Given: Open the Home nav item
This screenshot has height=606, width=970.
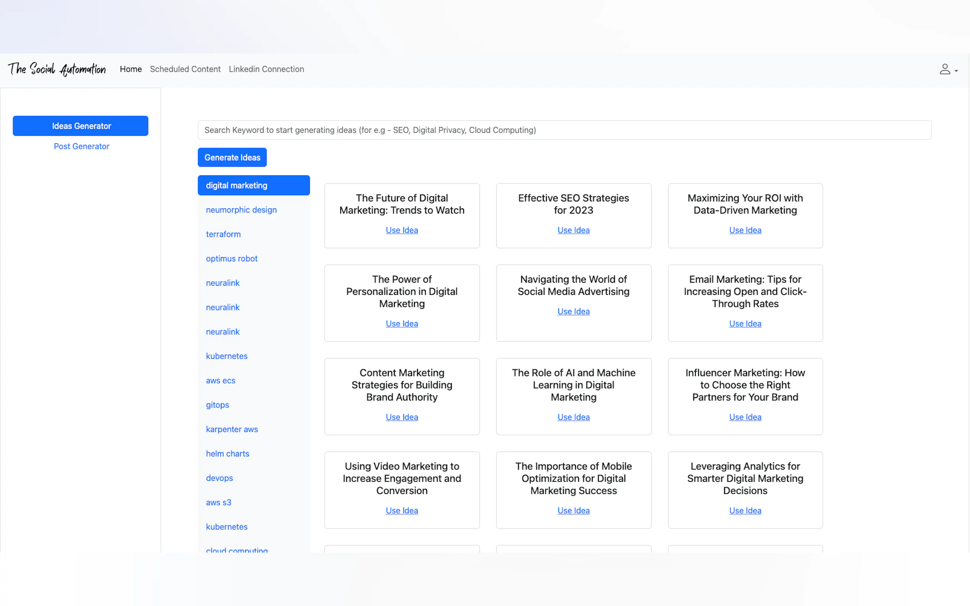Looking at the screenshot, I should tap(131, 69).
